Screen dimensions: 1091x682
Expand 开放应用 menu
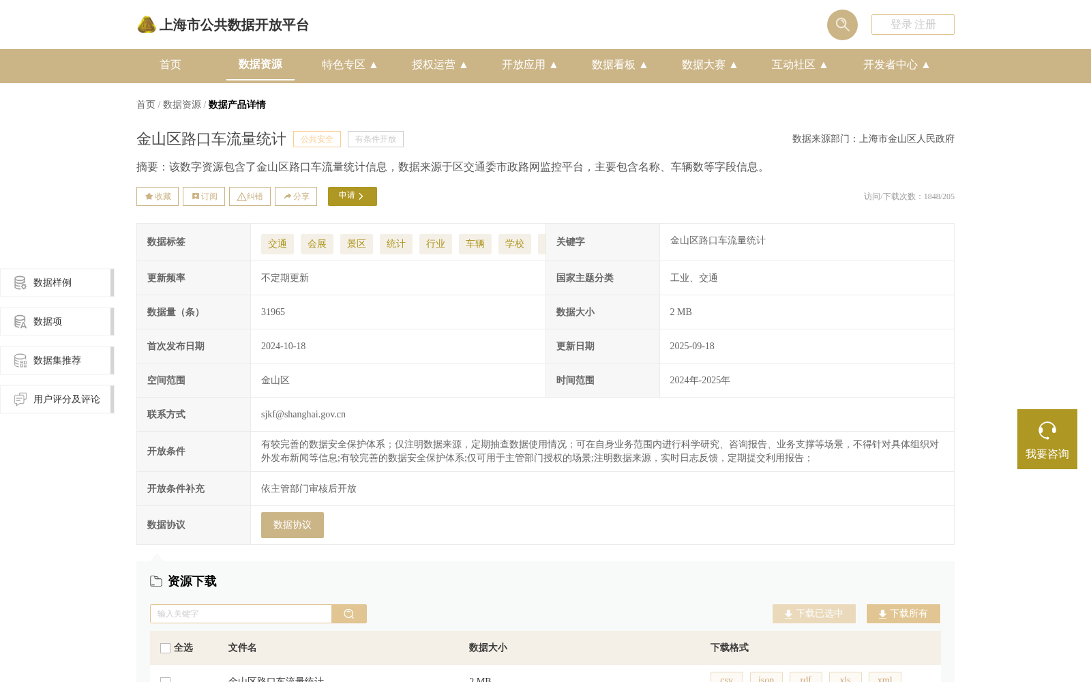click(x=530, y=65)
